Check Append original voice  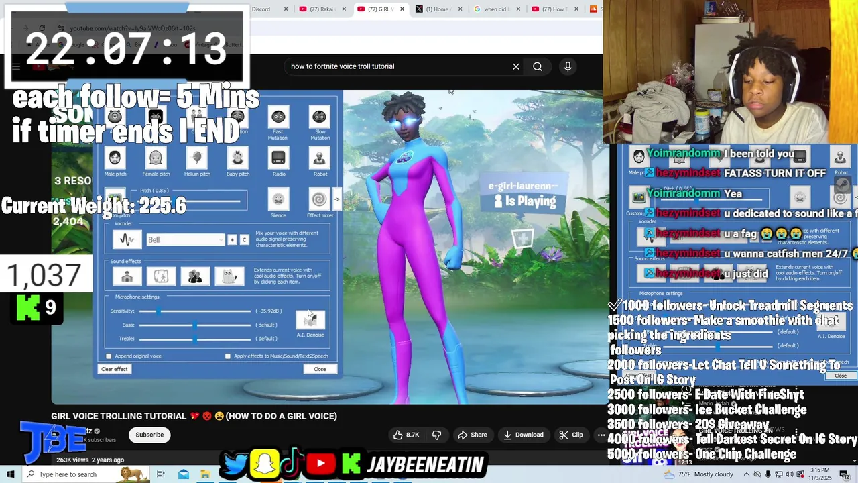click(x=109, y=356)
